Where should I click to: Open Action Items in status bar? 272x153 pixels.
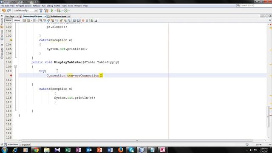pyautogui.click(x=11, y=144)
